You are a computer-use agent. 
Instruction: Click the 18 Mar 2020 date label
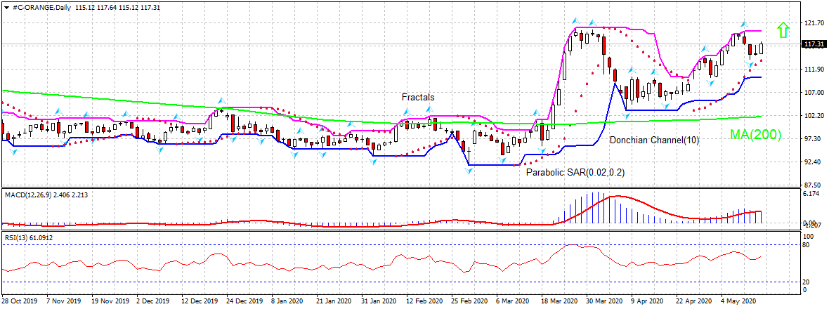tap(559, 301)
